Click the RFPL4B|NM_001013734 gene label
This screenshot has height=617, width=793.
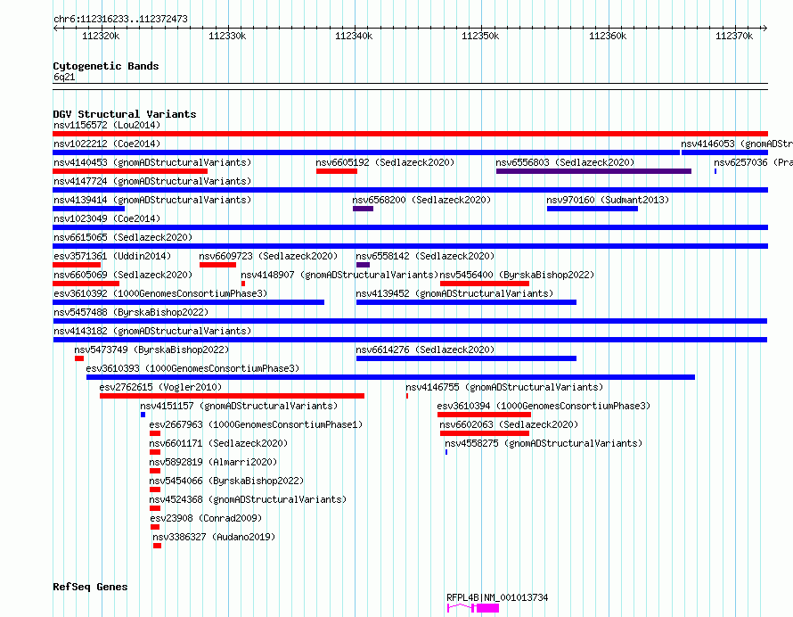click(497, 597)
